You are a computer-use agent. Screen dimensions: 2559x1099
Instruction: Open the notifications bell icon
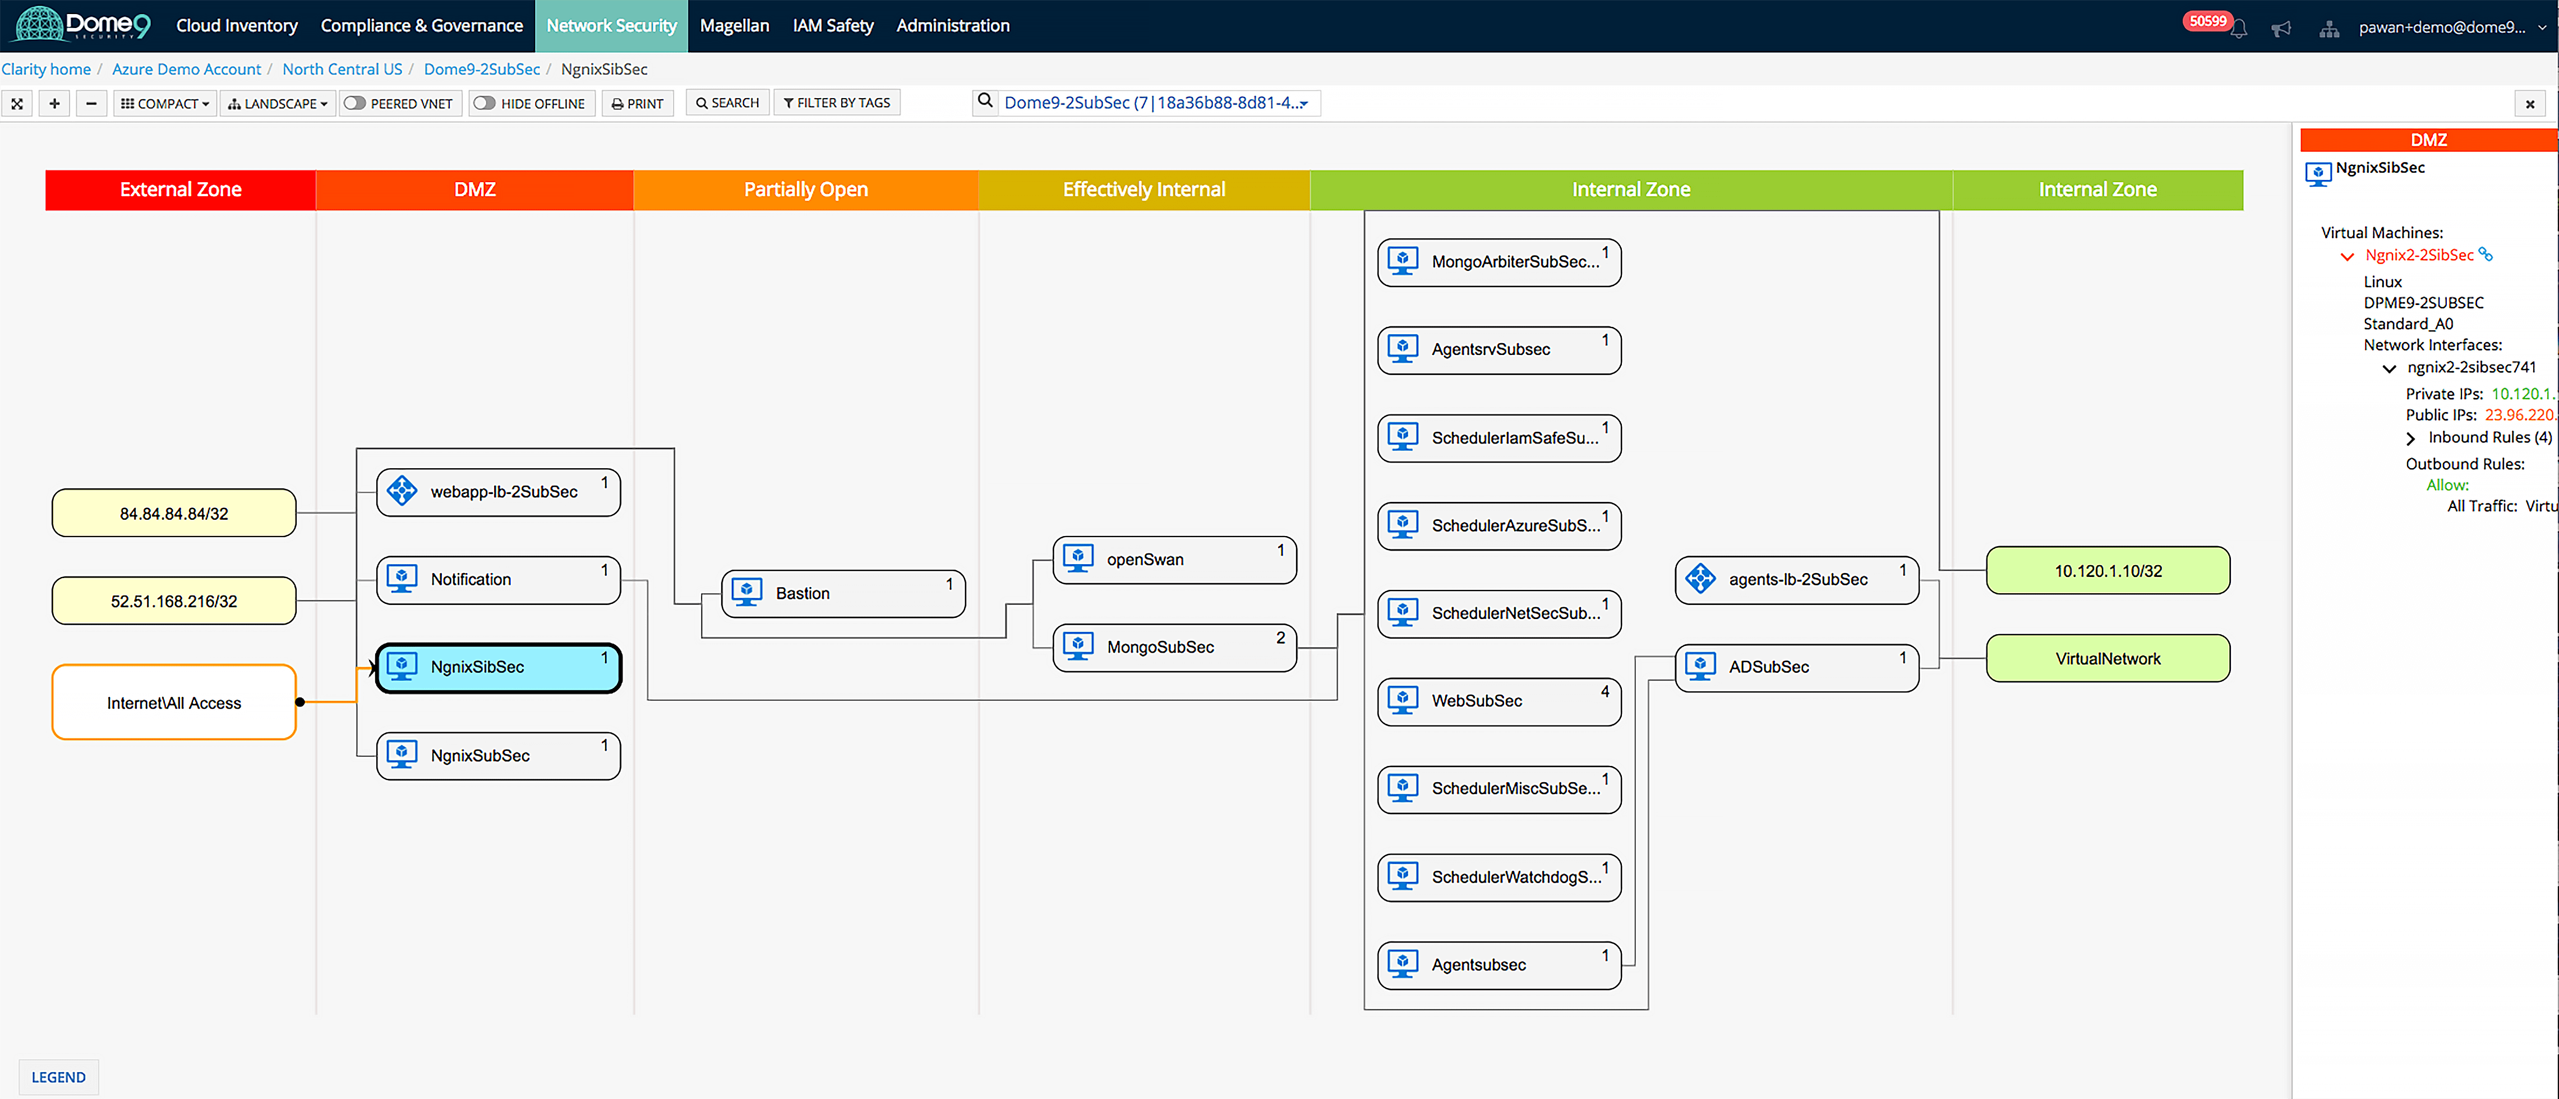[x=2238, y=30]
